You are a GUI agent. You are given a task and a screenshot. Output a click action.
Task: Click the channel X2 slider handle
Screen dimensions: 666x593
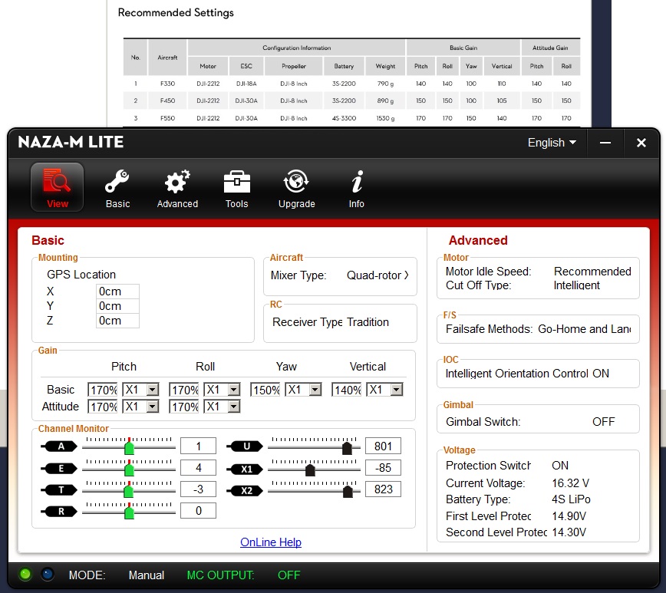point(348,492)
